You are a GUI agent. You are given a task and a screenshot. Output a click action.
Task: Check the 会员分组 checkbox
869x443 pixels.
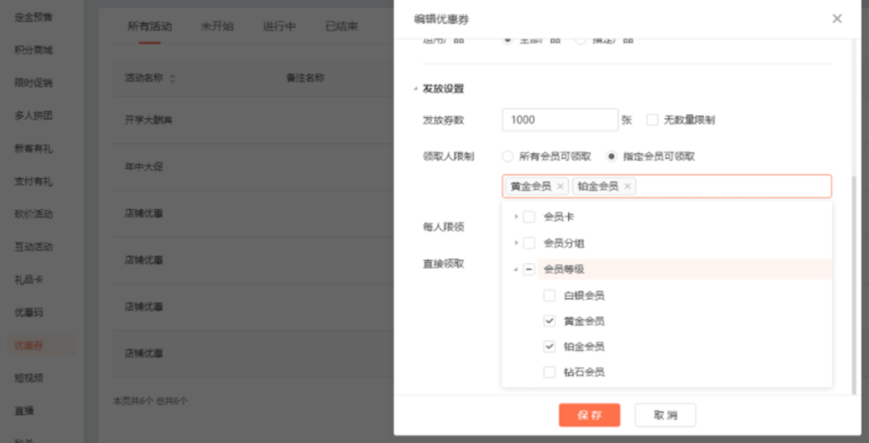[x=529, y=242]
